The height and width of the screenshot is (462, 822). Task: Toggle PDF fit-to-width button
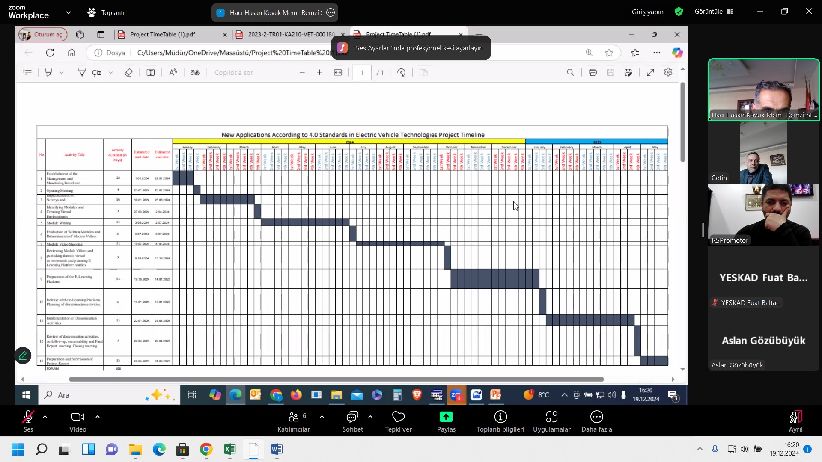pos(338,73)
